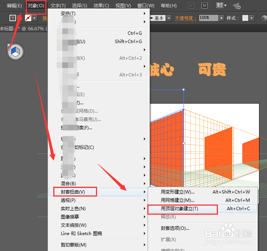Image resolution: width=267 pixels, height=251 pixels.
Task: Select 用网格建立(M)... option
Action: (x=203, y=200)
